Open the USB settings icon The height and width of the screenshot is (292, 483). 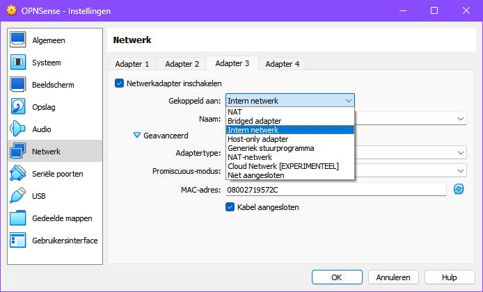[19, 196]
